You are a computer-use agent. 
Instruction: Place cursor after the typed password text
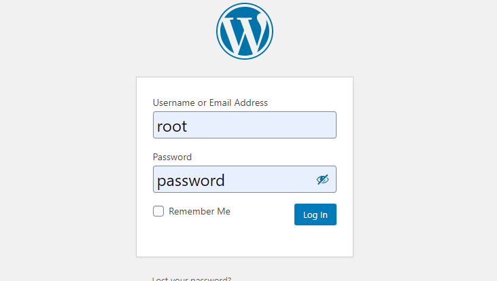(x=225, y=181)
